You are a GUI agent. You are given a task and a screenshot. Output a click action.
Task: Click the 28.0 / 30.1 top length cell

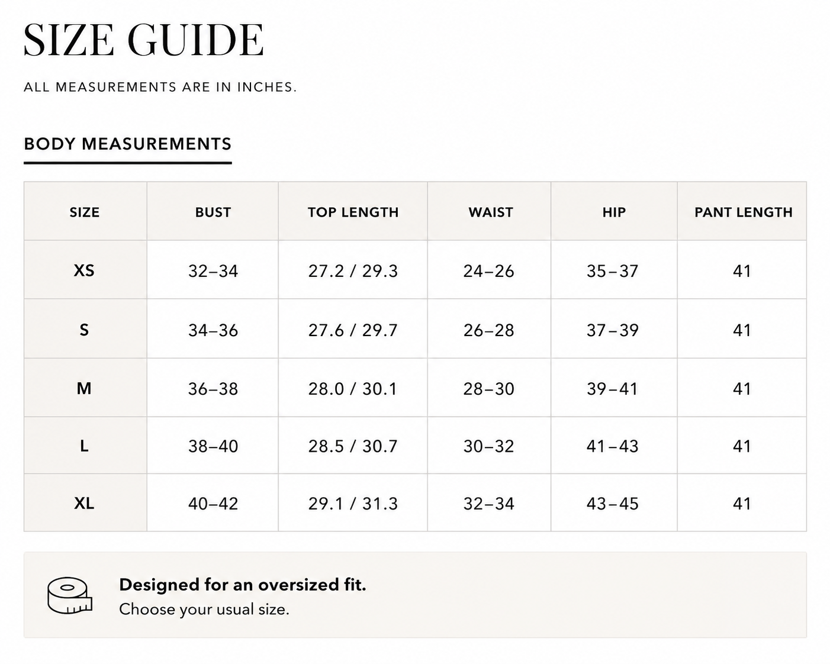353,389
